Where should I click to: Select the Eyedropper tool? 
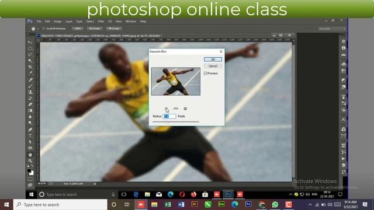30,73
